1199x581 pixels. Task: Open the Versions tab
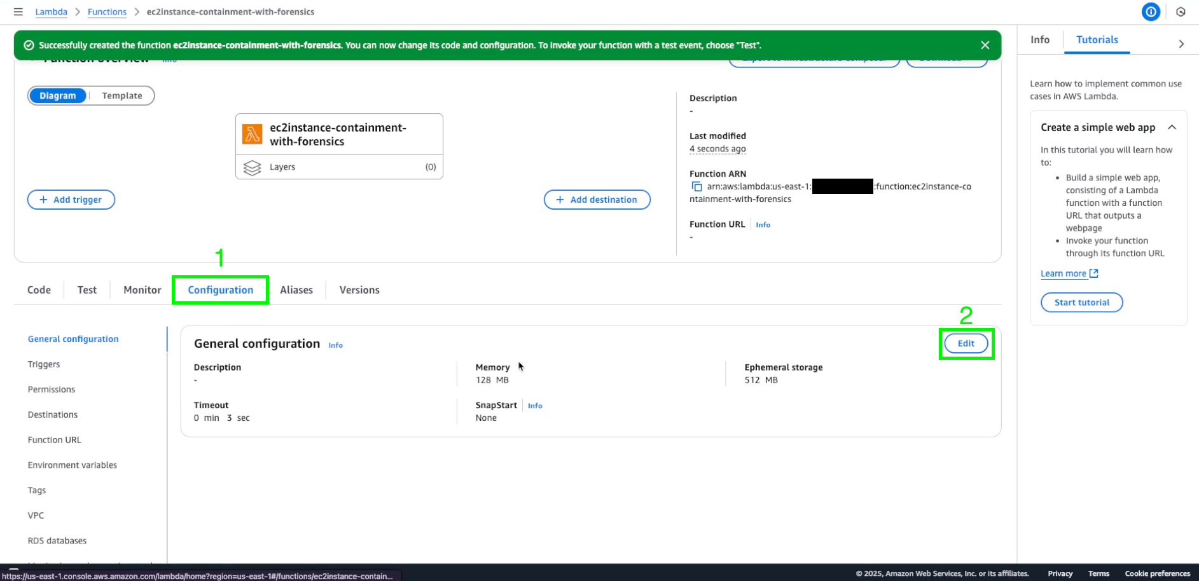[359, 290]
